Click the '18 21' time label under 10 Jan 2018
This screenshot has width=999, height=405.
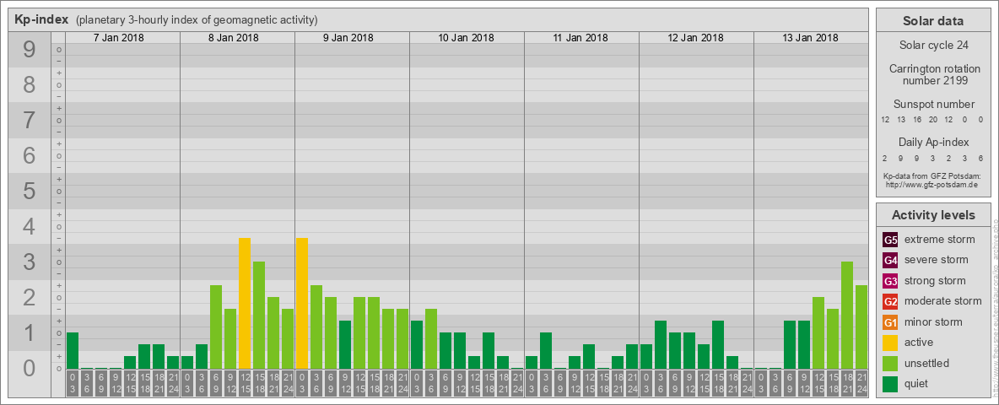click(503, 383)
